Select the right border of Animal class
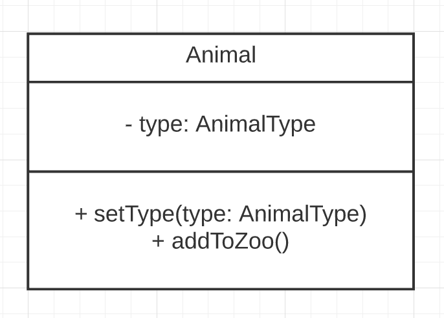Image resolution: width=444 pixels, height=318 pixels. click(x=414, y=162)
